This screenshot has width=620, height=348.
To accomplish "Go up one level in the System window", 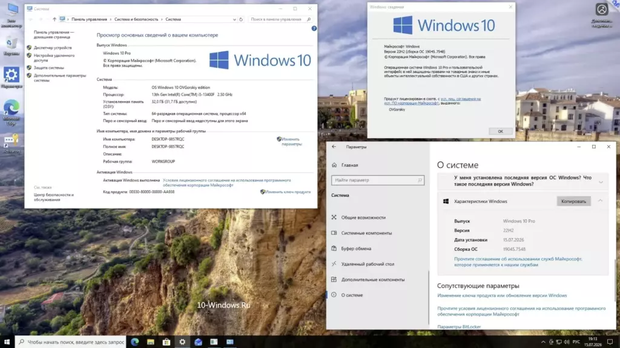I will click(x=54, y=19).
